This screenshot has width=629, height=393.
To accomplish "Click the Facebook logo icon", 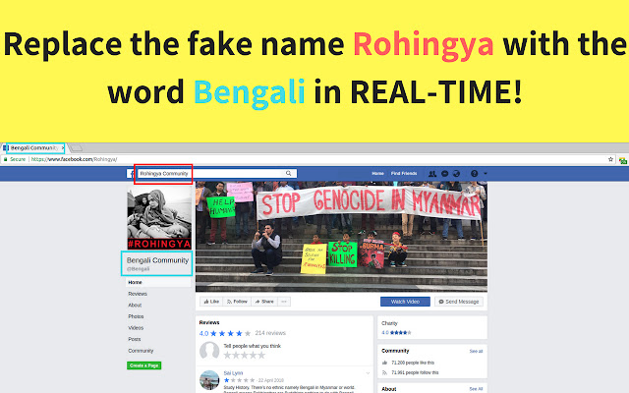I will click(x=131, y=174).
